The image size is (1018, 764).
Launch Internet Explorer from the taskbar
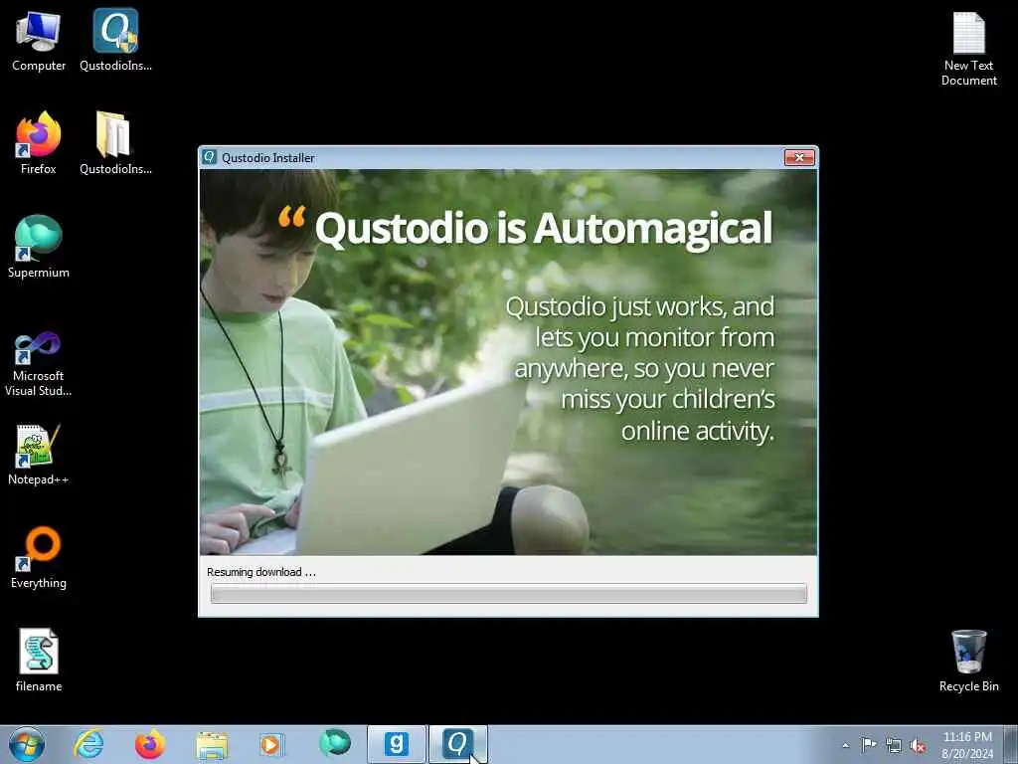click(x=88, y=744)
